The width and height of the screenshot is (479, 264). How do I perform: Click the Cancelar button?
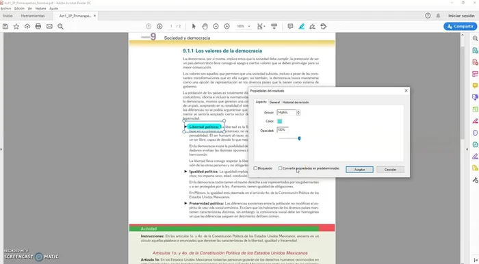390,170
